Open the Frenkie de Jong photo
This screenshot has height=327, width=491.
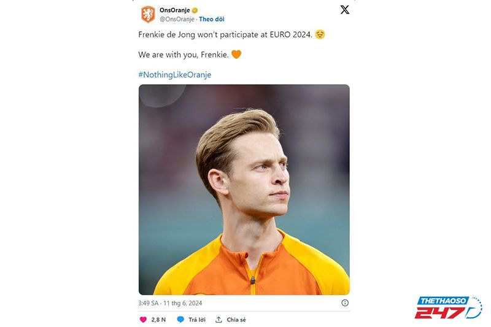point(244,190)
